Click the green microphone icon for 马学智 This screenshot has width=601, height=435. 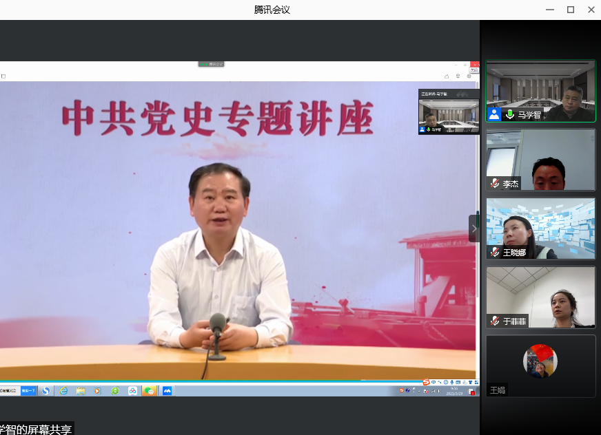point(510,114)
